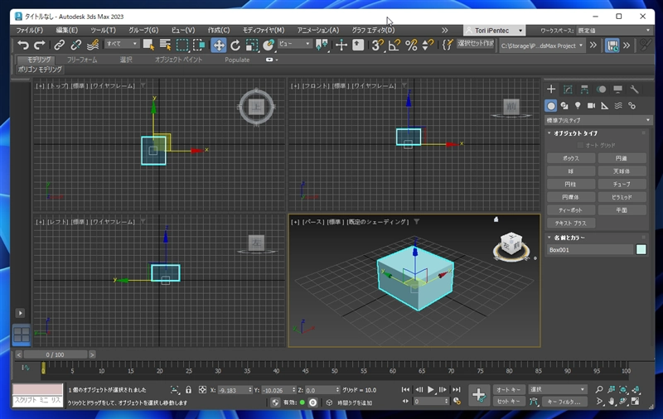Collapse the オブジェクト タイプ rollout

[575, 133]
